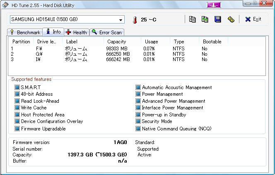275x175 pixels.
Task: Toggle the S.M.A.R.T feature checkbox
Action: pos(17,87)
